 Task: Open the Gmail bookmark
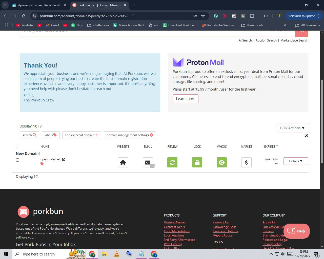pos(52,25)
